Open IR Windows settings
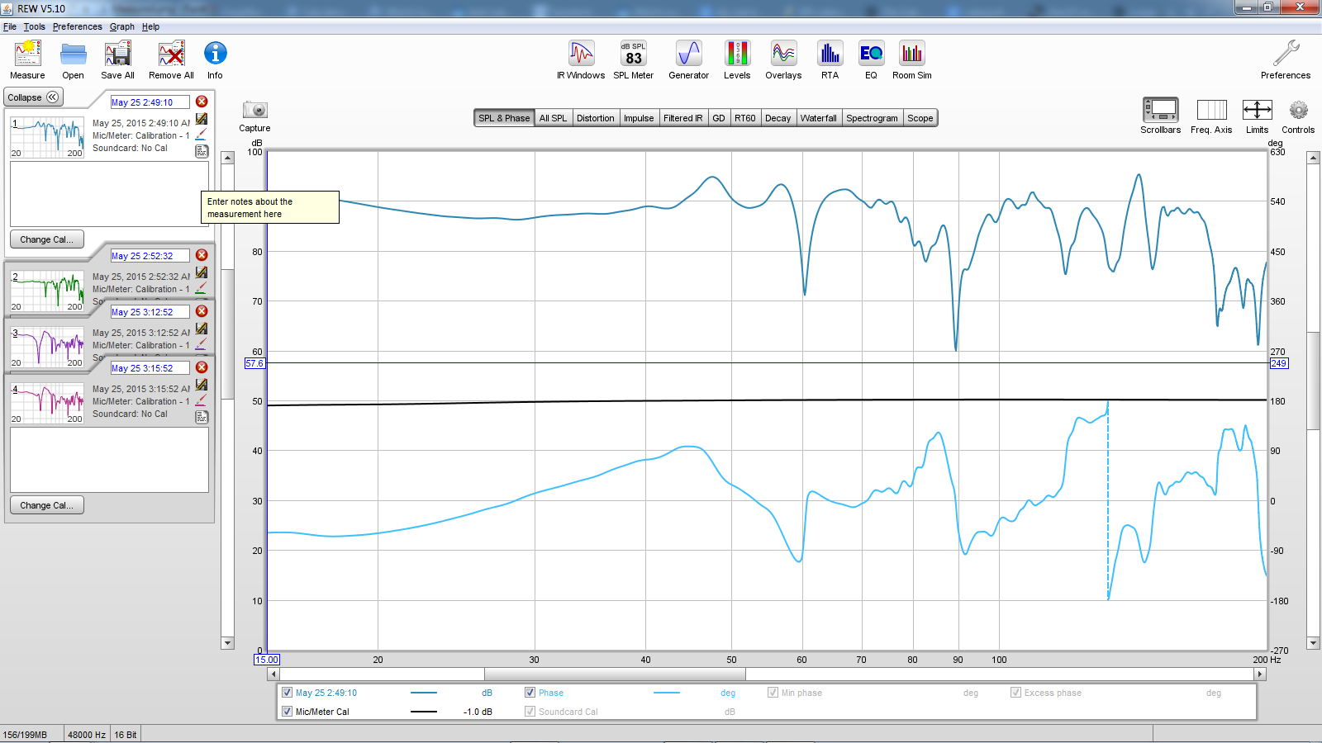 click(581, 60)
